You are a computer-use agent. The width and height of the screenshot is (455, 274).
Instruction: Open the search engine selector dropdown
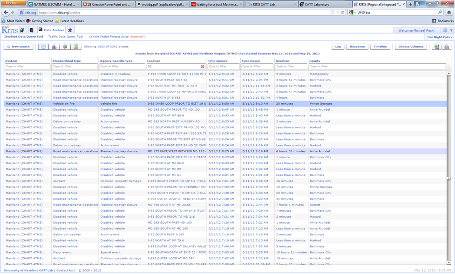(352, 13)
